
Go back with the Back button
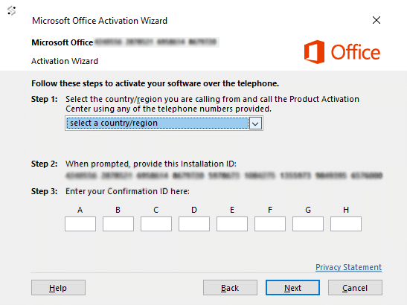230,288
